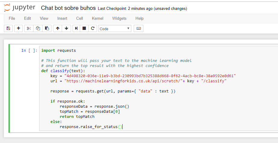278x143 pixels.
Task: Open the Kernel menu
Action: (x=98, y=18)
